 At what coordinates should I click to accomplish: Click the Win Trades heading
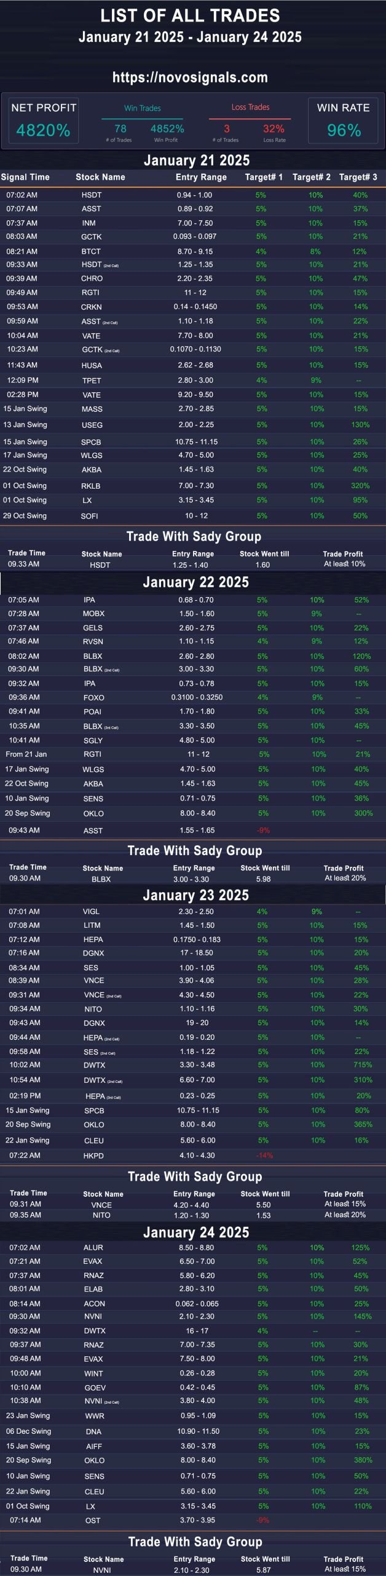(x=143, y=108)
